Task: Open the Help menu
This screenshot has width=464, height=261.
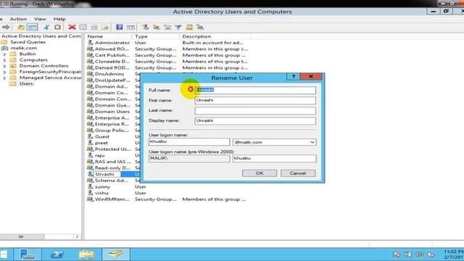Action: tap(59, 19)
